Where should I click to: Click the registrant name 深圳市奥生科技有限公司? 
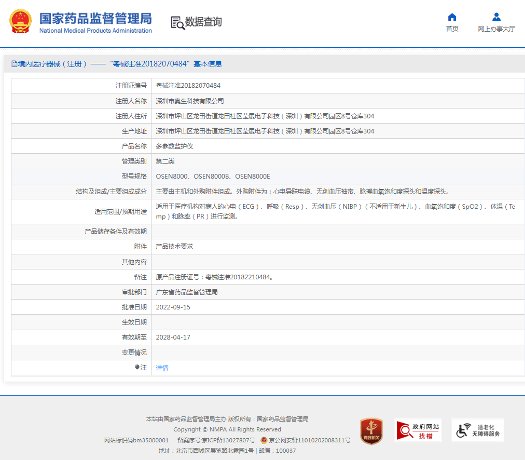point(190,101)
